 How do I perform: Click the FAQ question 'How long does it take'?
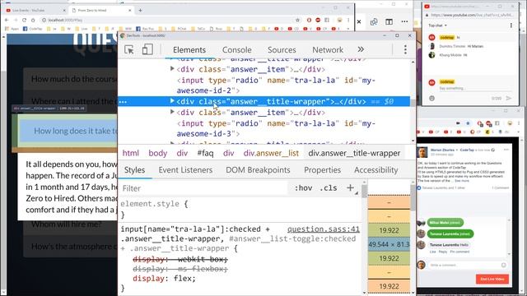[x=76, y=131]
